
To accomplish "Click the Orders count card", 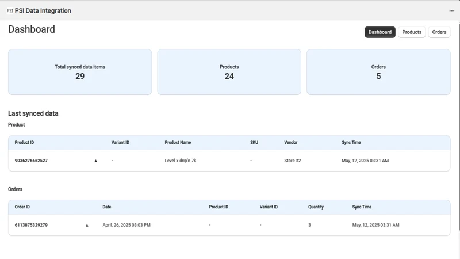I will (x=378, y=72).
